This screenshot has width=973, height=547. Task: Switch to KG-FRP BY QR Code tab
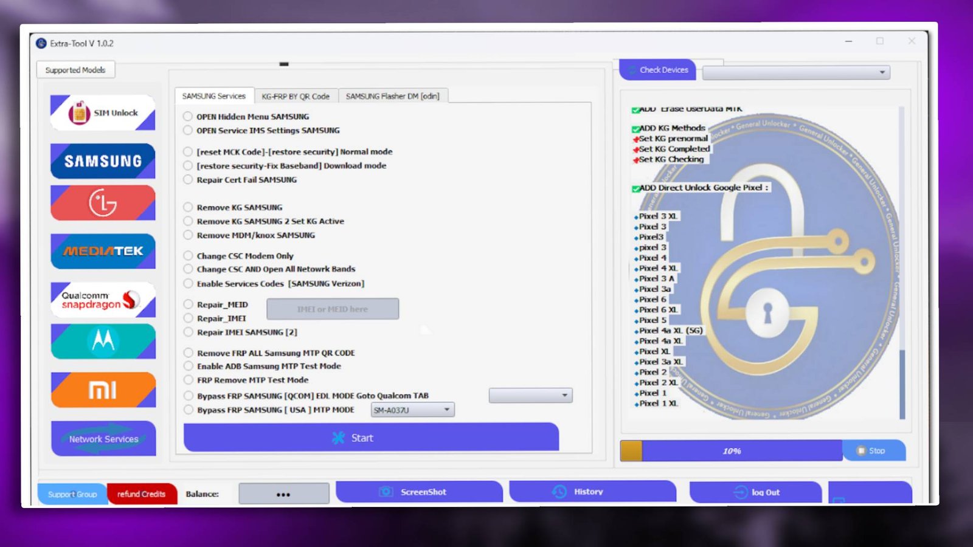point(296,97)
